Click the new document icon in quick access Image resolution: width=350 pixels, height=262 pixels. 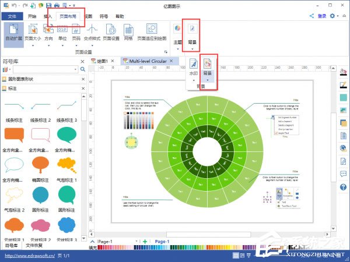pyautogui.click(x=33, y=5)
